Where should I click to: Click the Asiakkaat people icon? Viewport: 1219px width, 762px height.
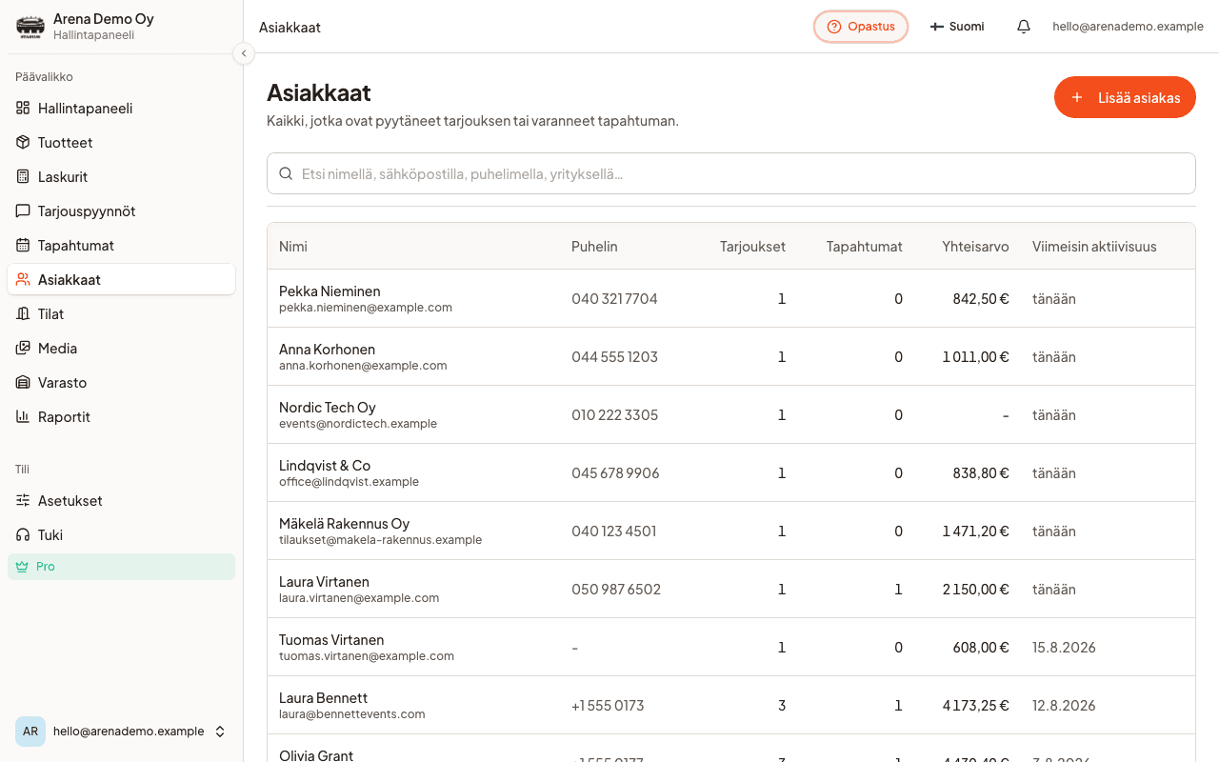[23, 280]
